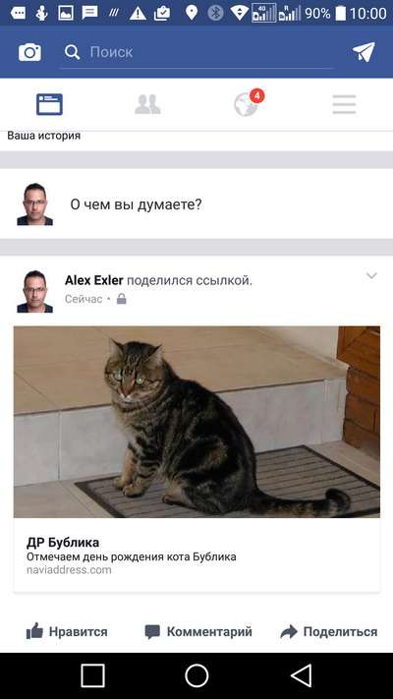Tap the magnifier search icon
This screenshot has width=393, height=699.
(72, 52)
